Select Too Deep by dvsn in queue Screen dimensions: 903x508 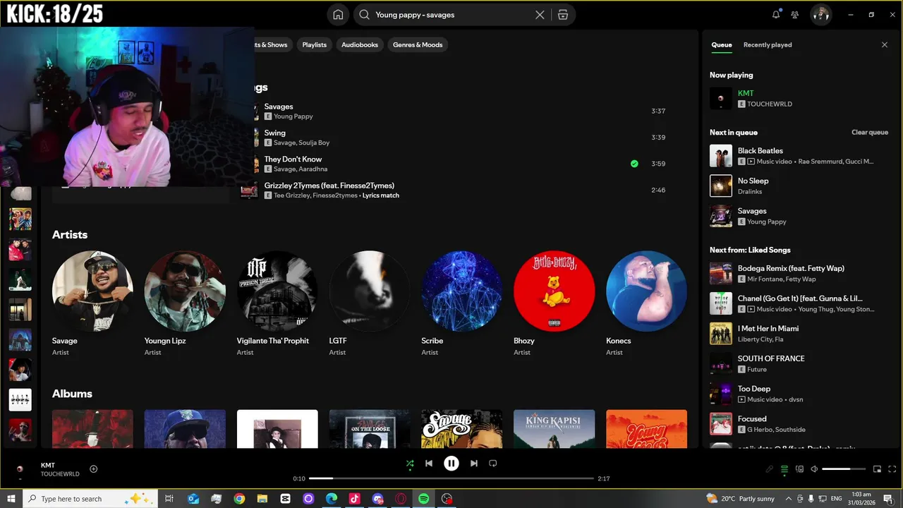(x=799, y=394)
